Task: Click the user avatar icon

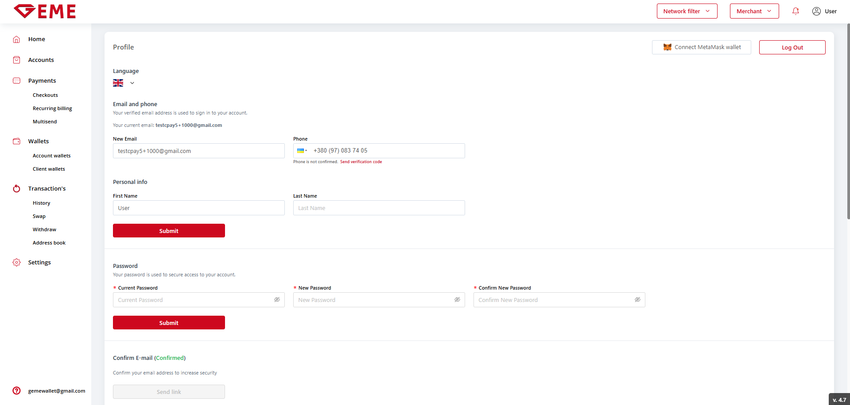Action: coord(816,11)
